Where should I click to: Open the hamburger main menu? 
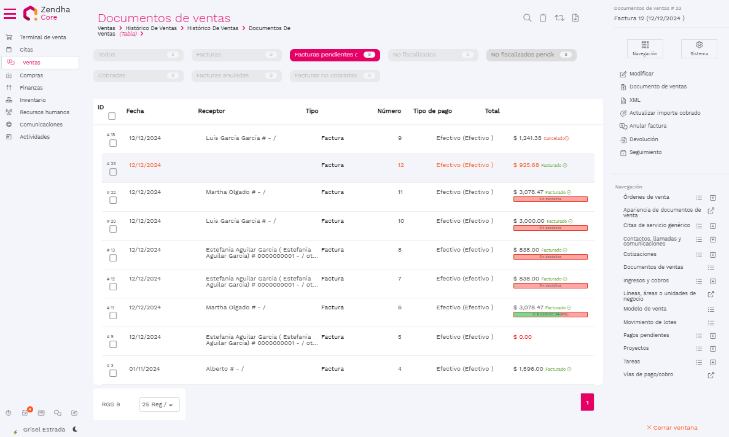(10, 14)
